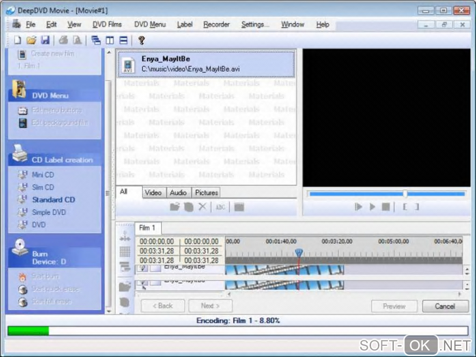
Task: Click the Edit menu buttons icon
Action: pyautogui.click(x=22, y=111)
